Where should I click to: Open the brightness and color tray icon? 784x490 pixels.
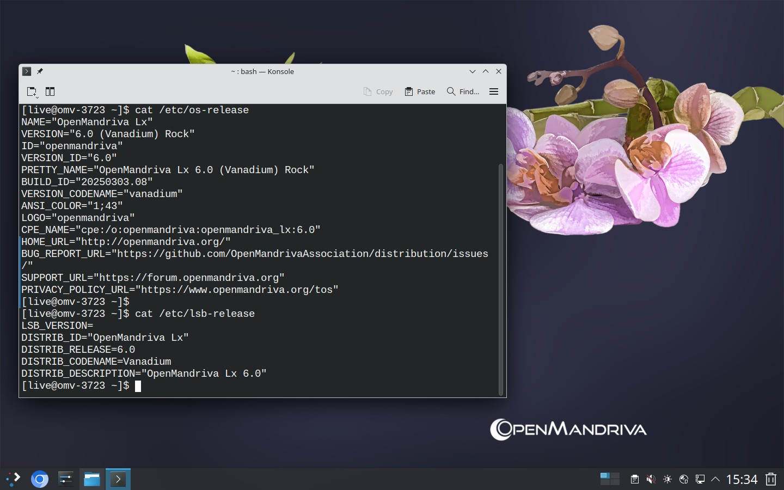667,479
